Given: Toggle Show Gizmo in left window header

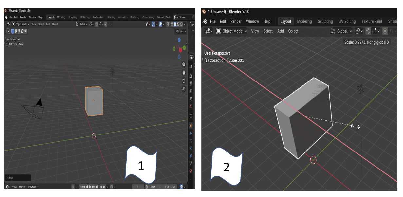Looking at the screenshot, I should [x=153, y=24].
